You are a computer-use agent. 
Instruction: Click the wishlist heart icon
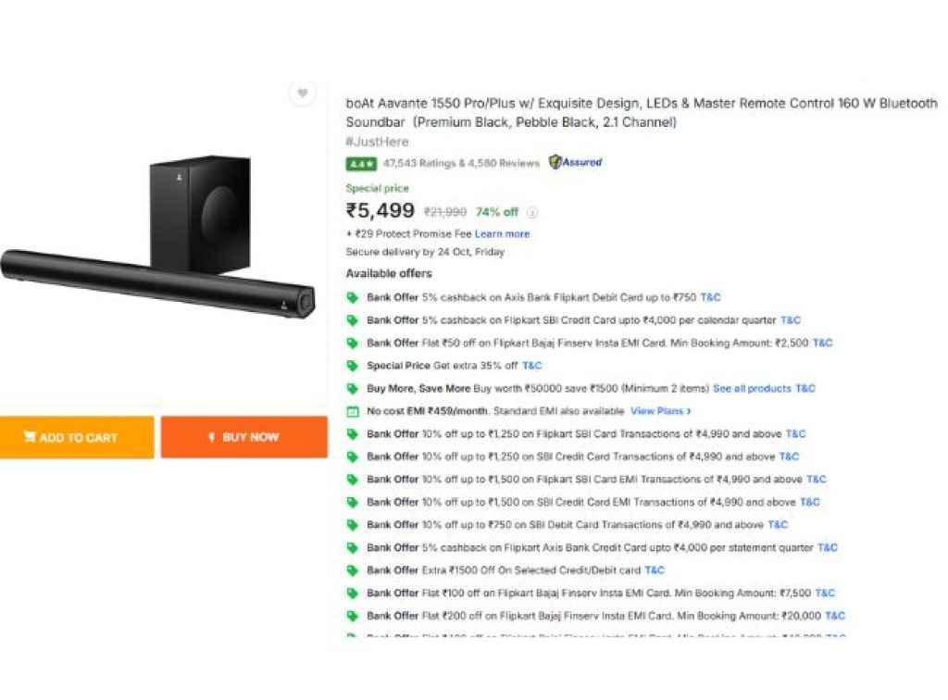pyautogui.click(x=302, y=94)
